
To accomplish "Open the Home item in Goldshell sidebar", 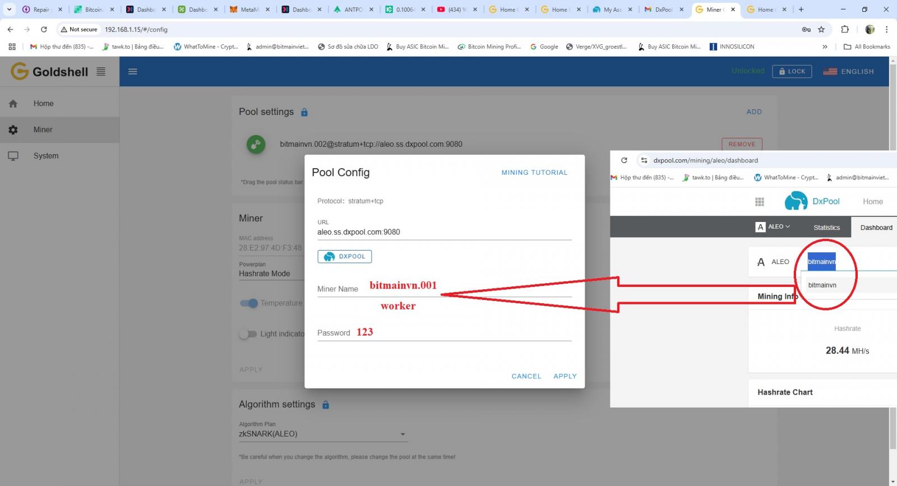I will pos(59,103).
